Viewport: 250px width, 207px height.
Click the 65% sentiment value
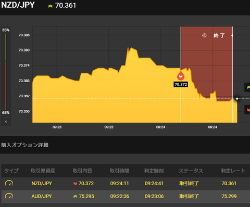point(6,112)
